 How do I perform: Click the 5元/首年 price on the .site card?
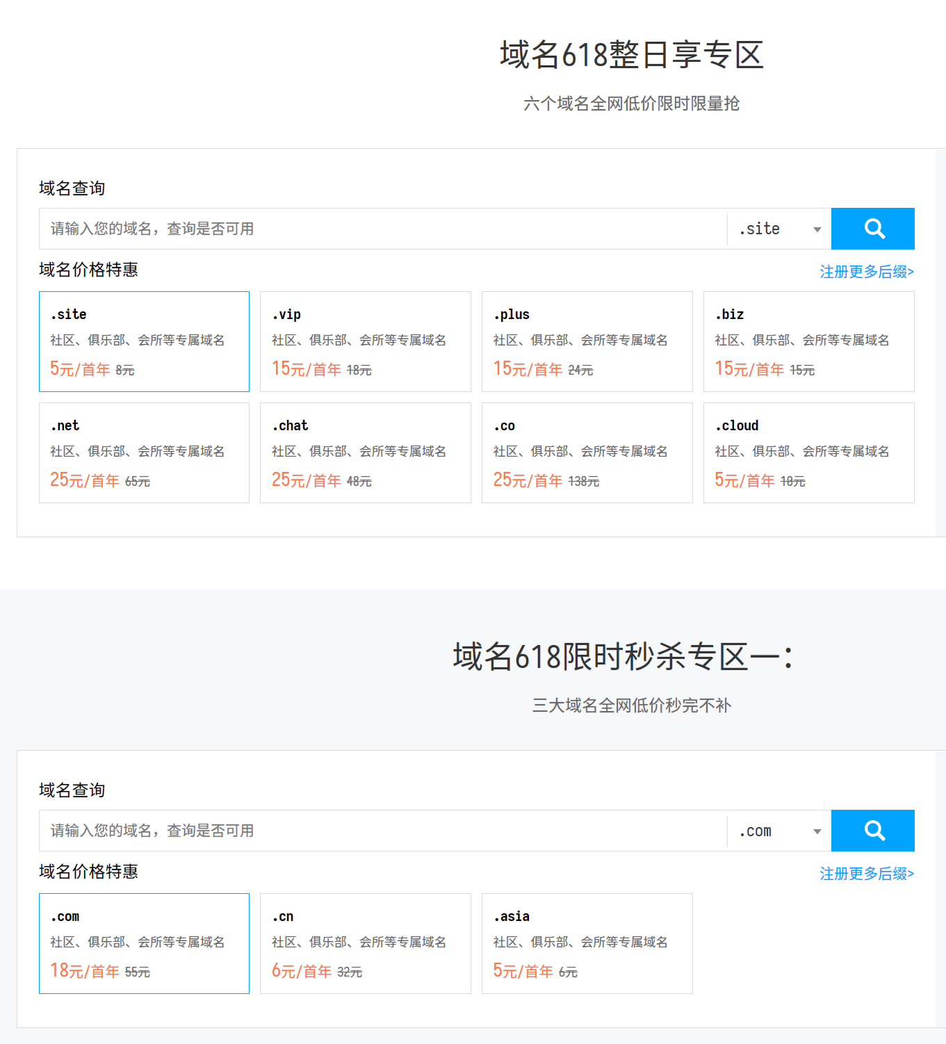pyautogui.click(x=80, y=369)
